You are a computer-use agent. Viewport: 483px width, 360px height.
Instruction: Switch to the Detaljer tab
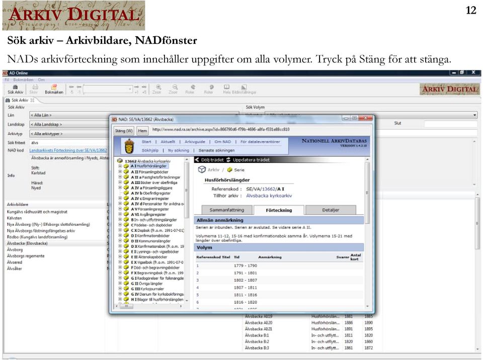331,210
